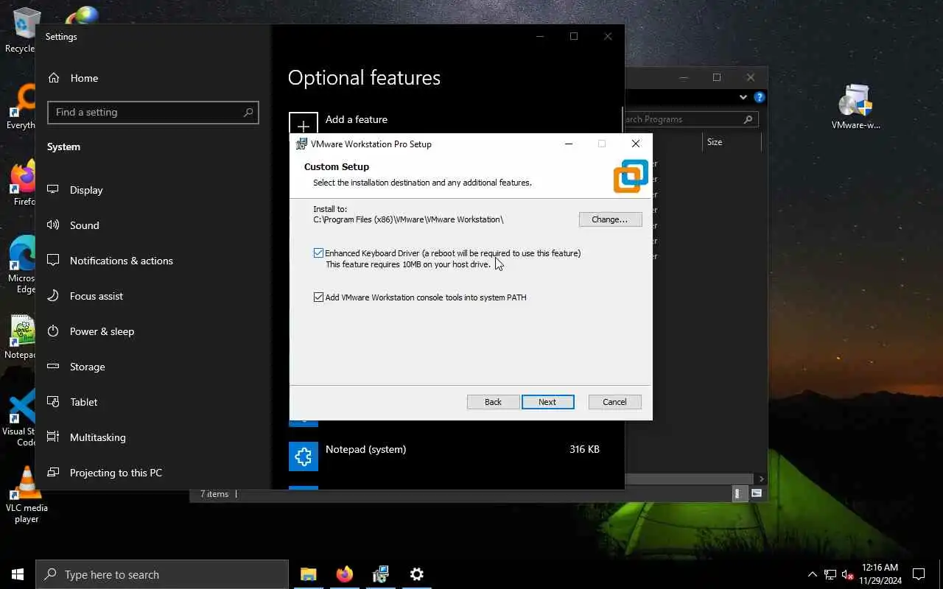Click the Search Programs box in back window

click(690, 119)
